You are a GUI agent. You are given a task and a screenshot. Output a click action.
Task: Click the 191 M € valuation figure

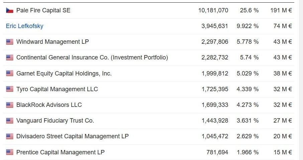281,10
